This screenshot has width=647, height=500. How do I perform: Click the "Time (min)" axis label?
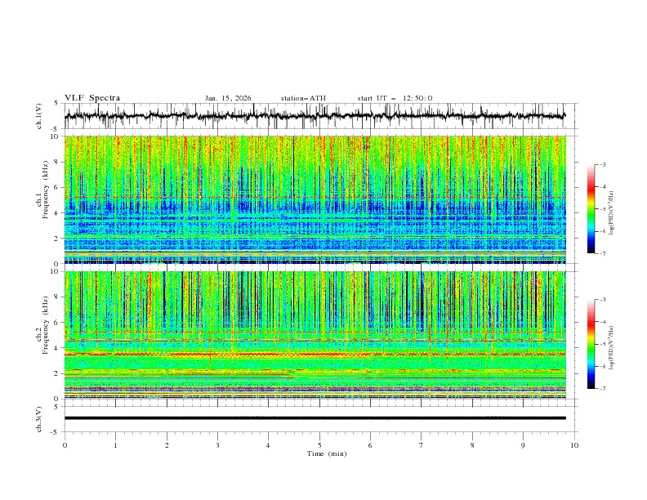point(327,453)
